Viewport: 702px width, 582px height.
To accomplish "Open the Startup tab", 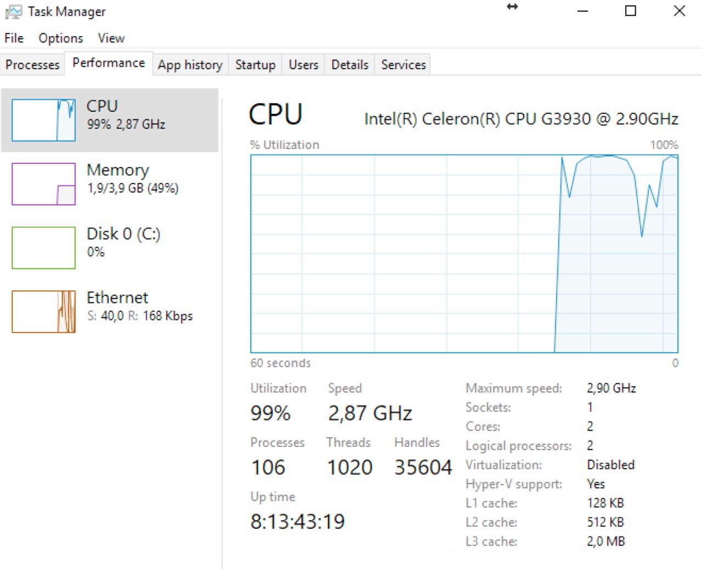I will [255, 65].
